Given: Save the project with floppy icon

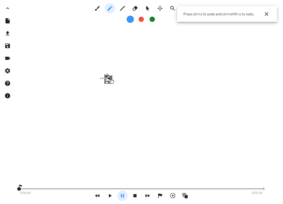Looking at the screenshot, I should click(x=8, y=46).
